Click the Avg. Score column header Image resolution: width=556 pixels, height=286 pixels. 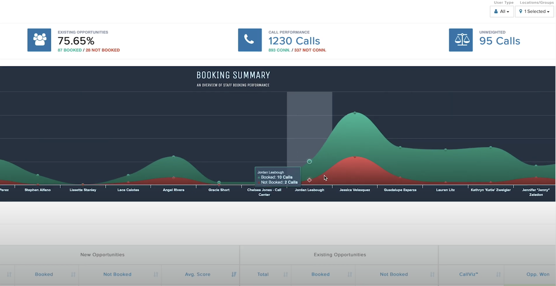198,274
